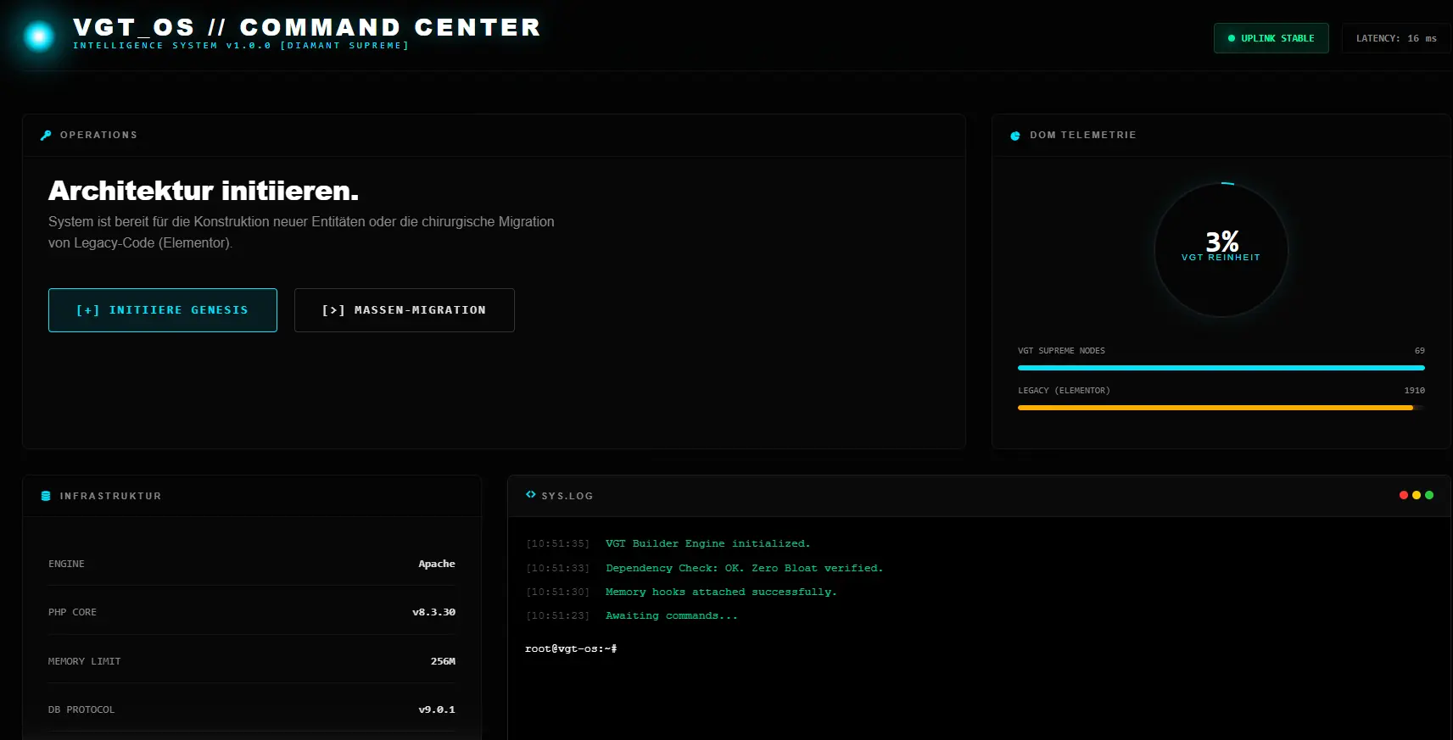This screenshot has width=1453, height=740.
Task: Click the DOM TELEMETRIE panel label
Action: 1083,136
